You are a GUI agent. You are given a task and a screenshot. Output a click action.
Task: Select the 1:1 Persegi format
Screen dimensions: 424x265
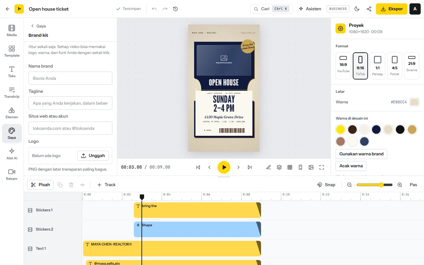click(x=378, y=66)
